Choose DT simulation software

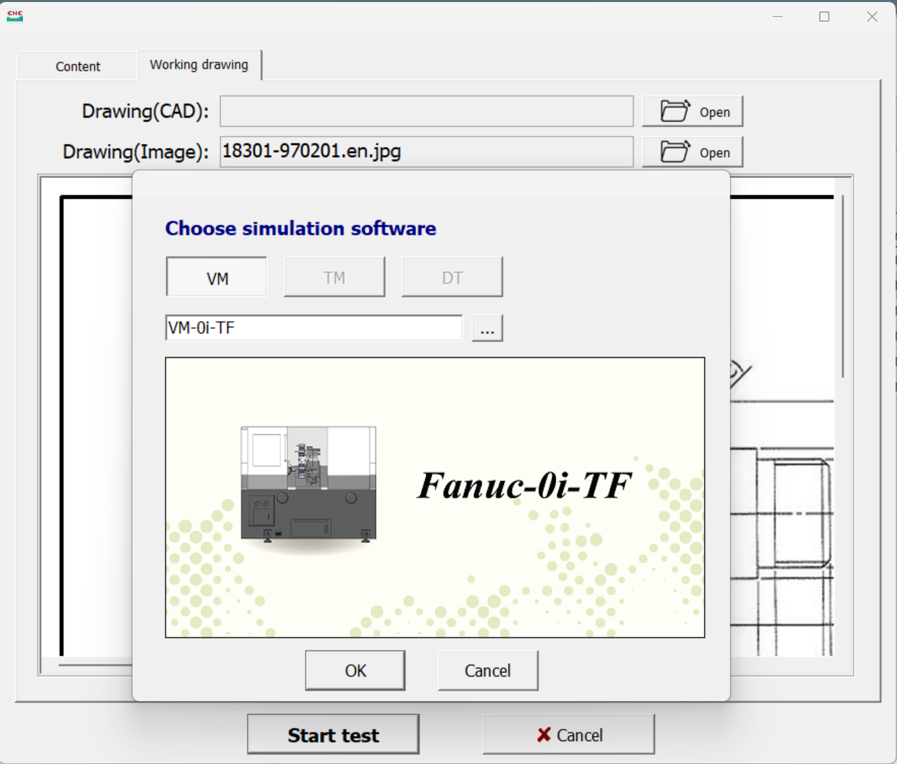pos(452,277)
